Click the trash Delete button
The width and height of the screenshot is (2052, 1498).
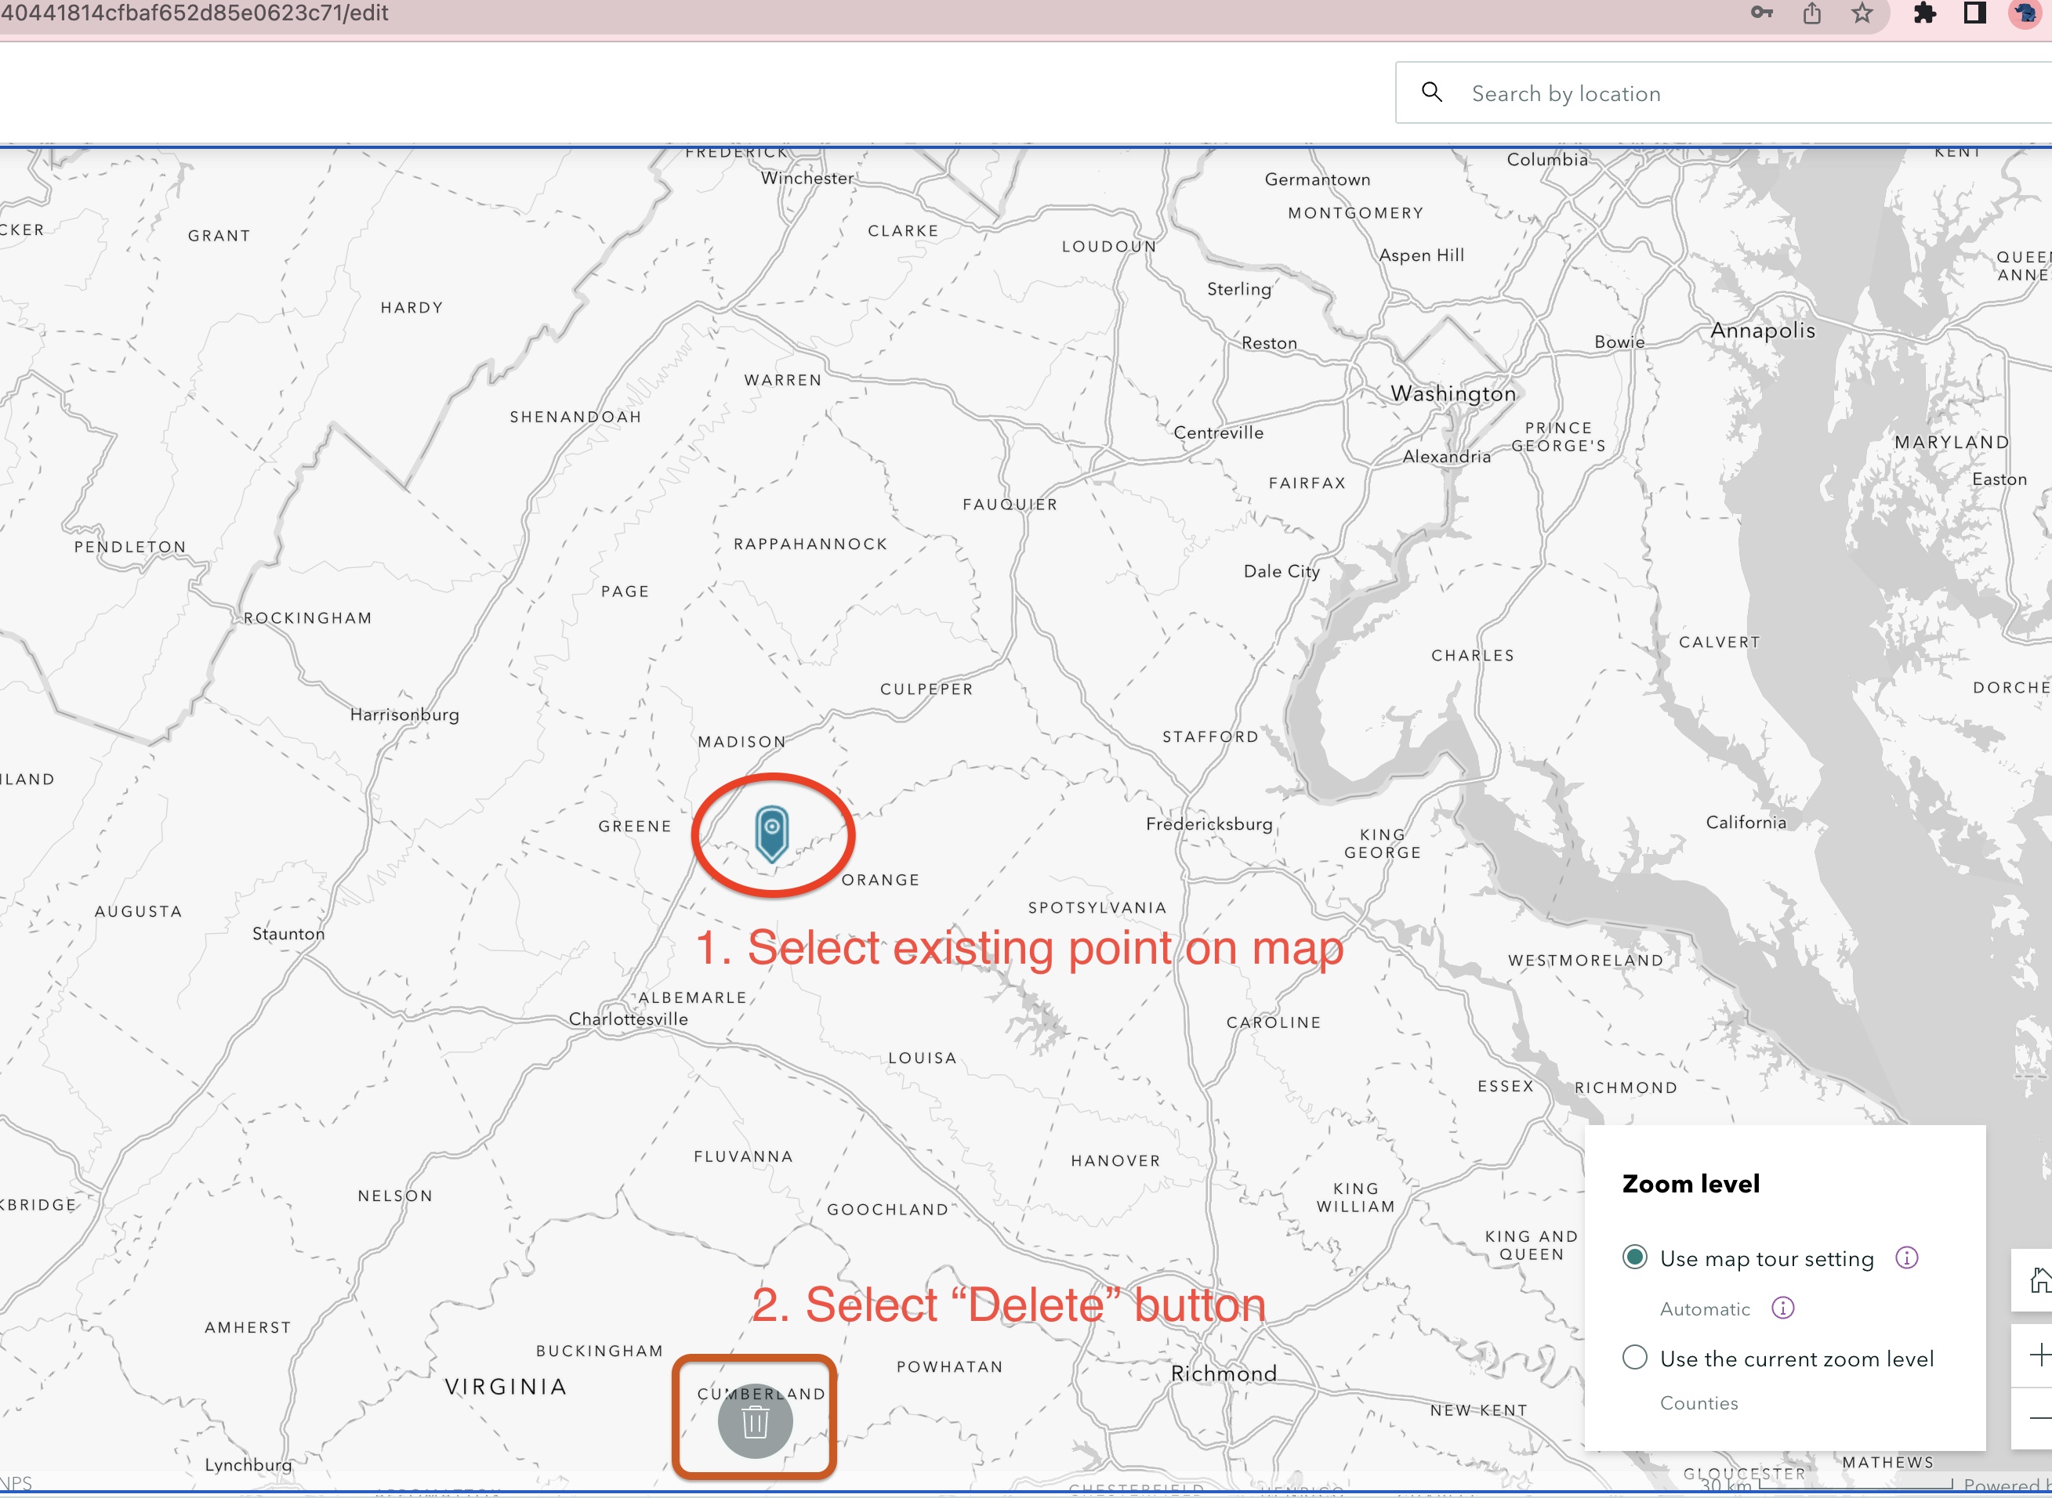click(x=755, y=1421)
